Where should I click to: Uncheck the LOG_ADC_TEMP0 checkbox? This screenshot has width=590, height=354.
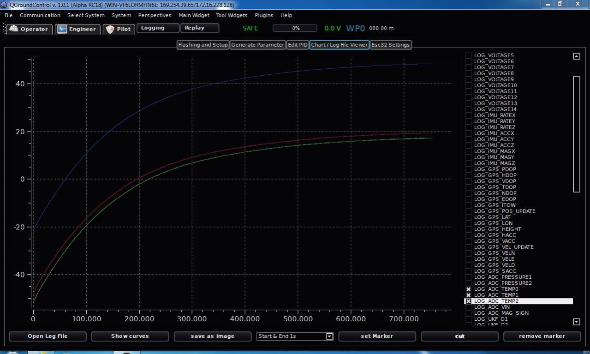468,289
